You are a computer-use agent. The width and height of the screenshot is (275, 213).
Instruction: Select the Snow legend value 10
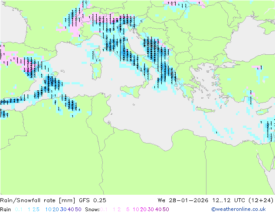(136, 210)
